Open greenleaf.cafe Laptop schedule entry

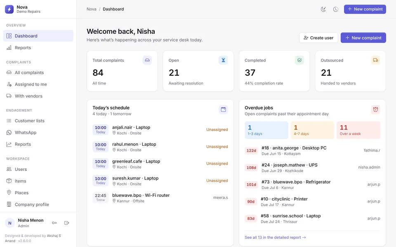click(x=160, y=164)
